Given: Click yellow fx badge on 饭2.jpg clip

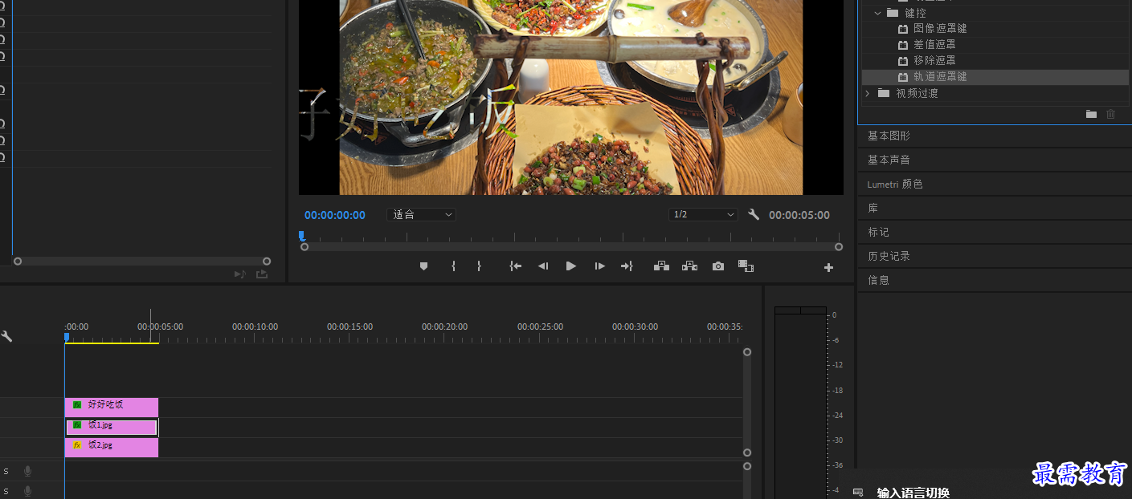Looking at the screenshot, I should click(77, 445).
